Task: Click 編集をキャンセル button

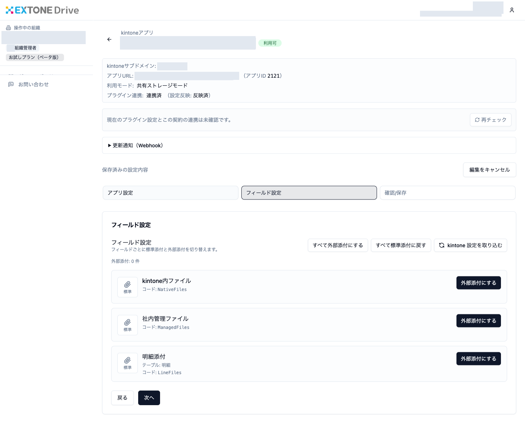Action: click(490, 170)
